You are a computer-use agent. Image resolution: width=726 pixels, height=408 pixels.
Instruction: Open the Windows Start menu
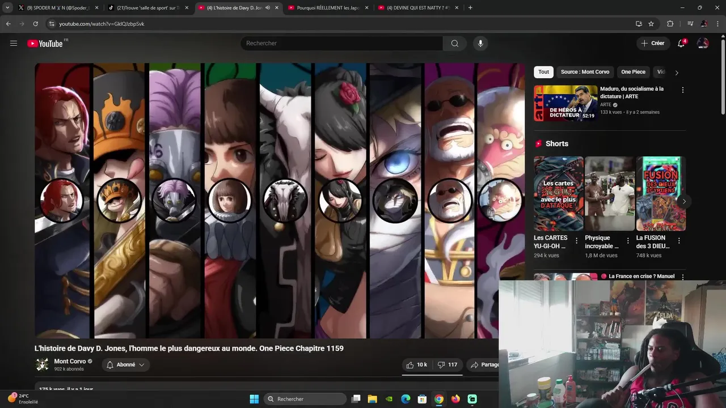coord(254,399)
